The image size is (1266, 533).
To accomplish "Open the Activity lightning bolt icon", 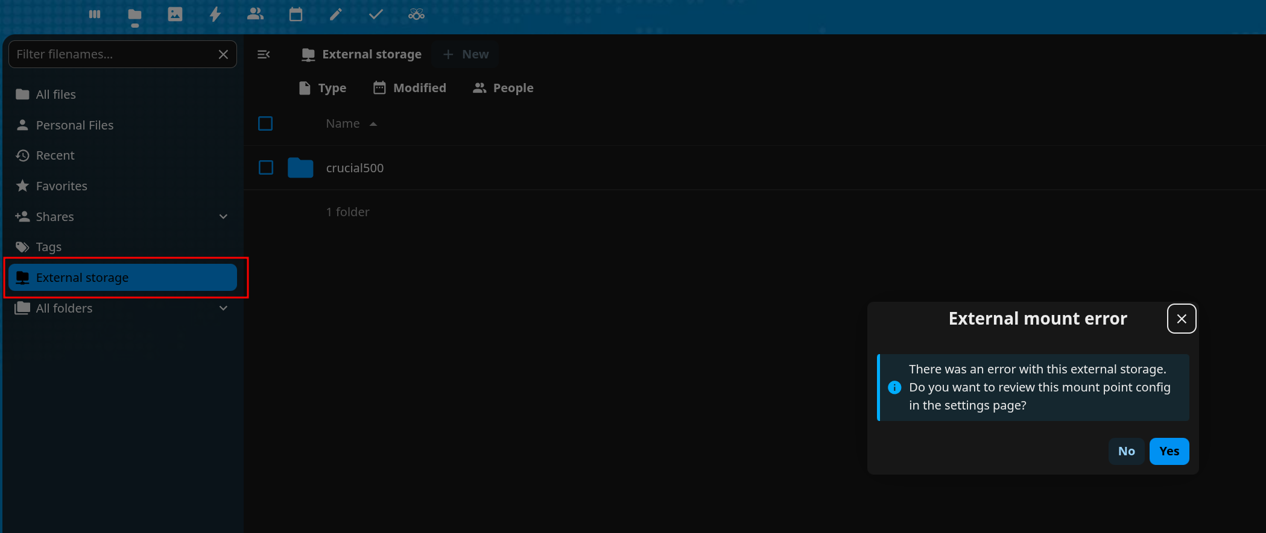I will (x=215, y=14).
